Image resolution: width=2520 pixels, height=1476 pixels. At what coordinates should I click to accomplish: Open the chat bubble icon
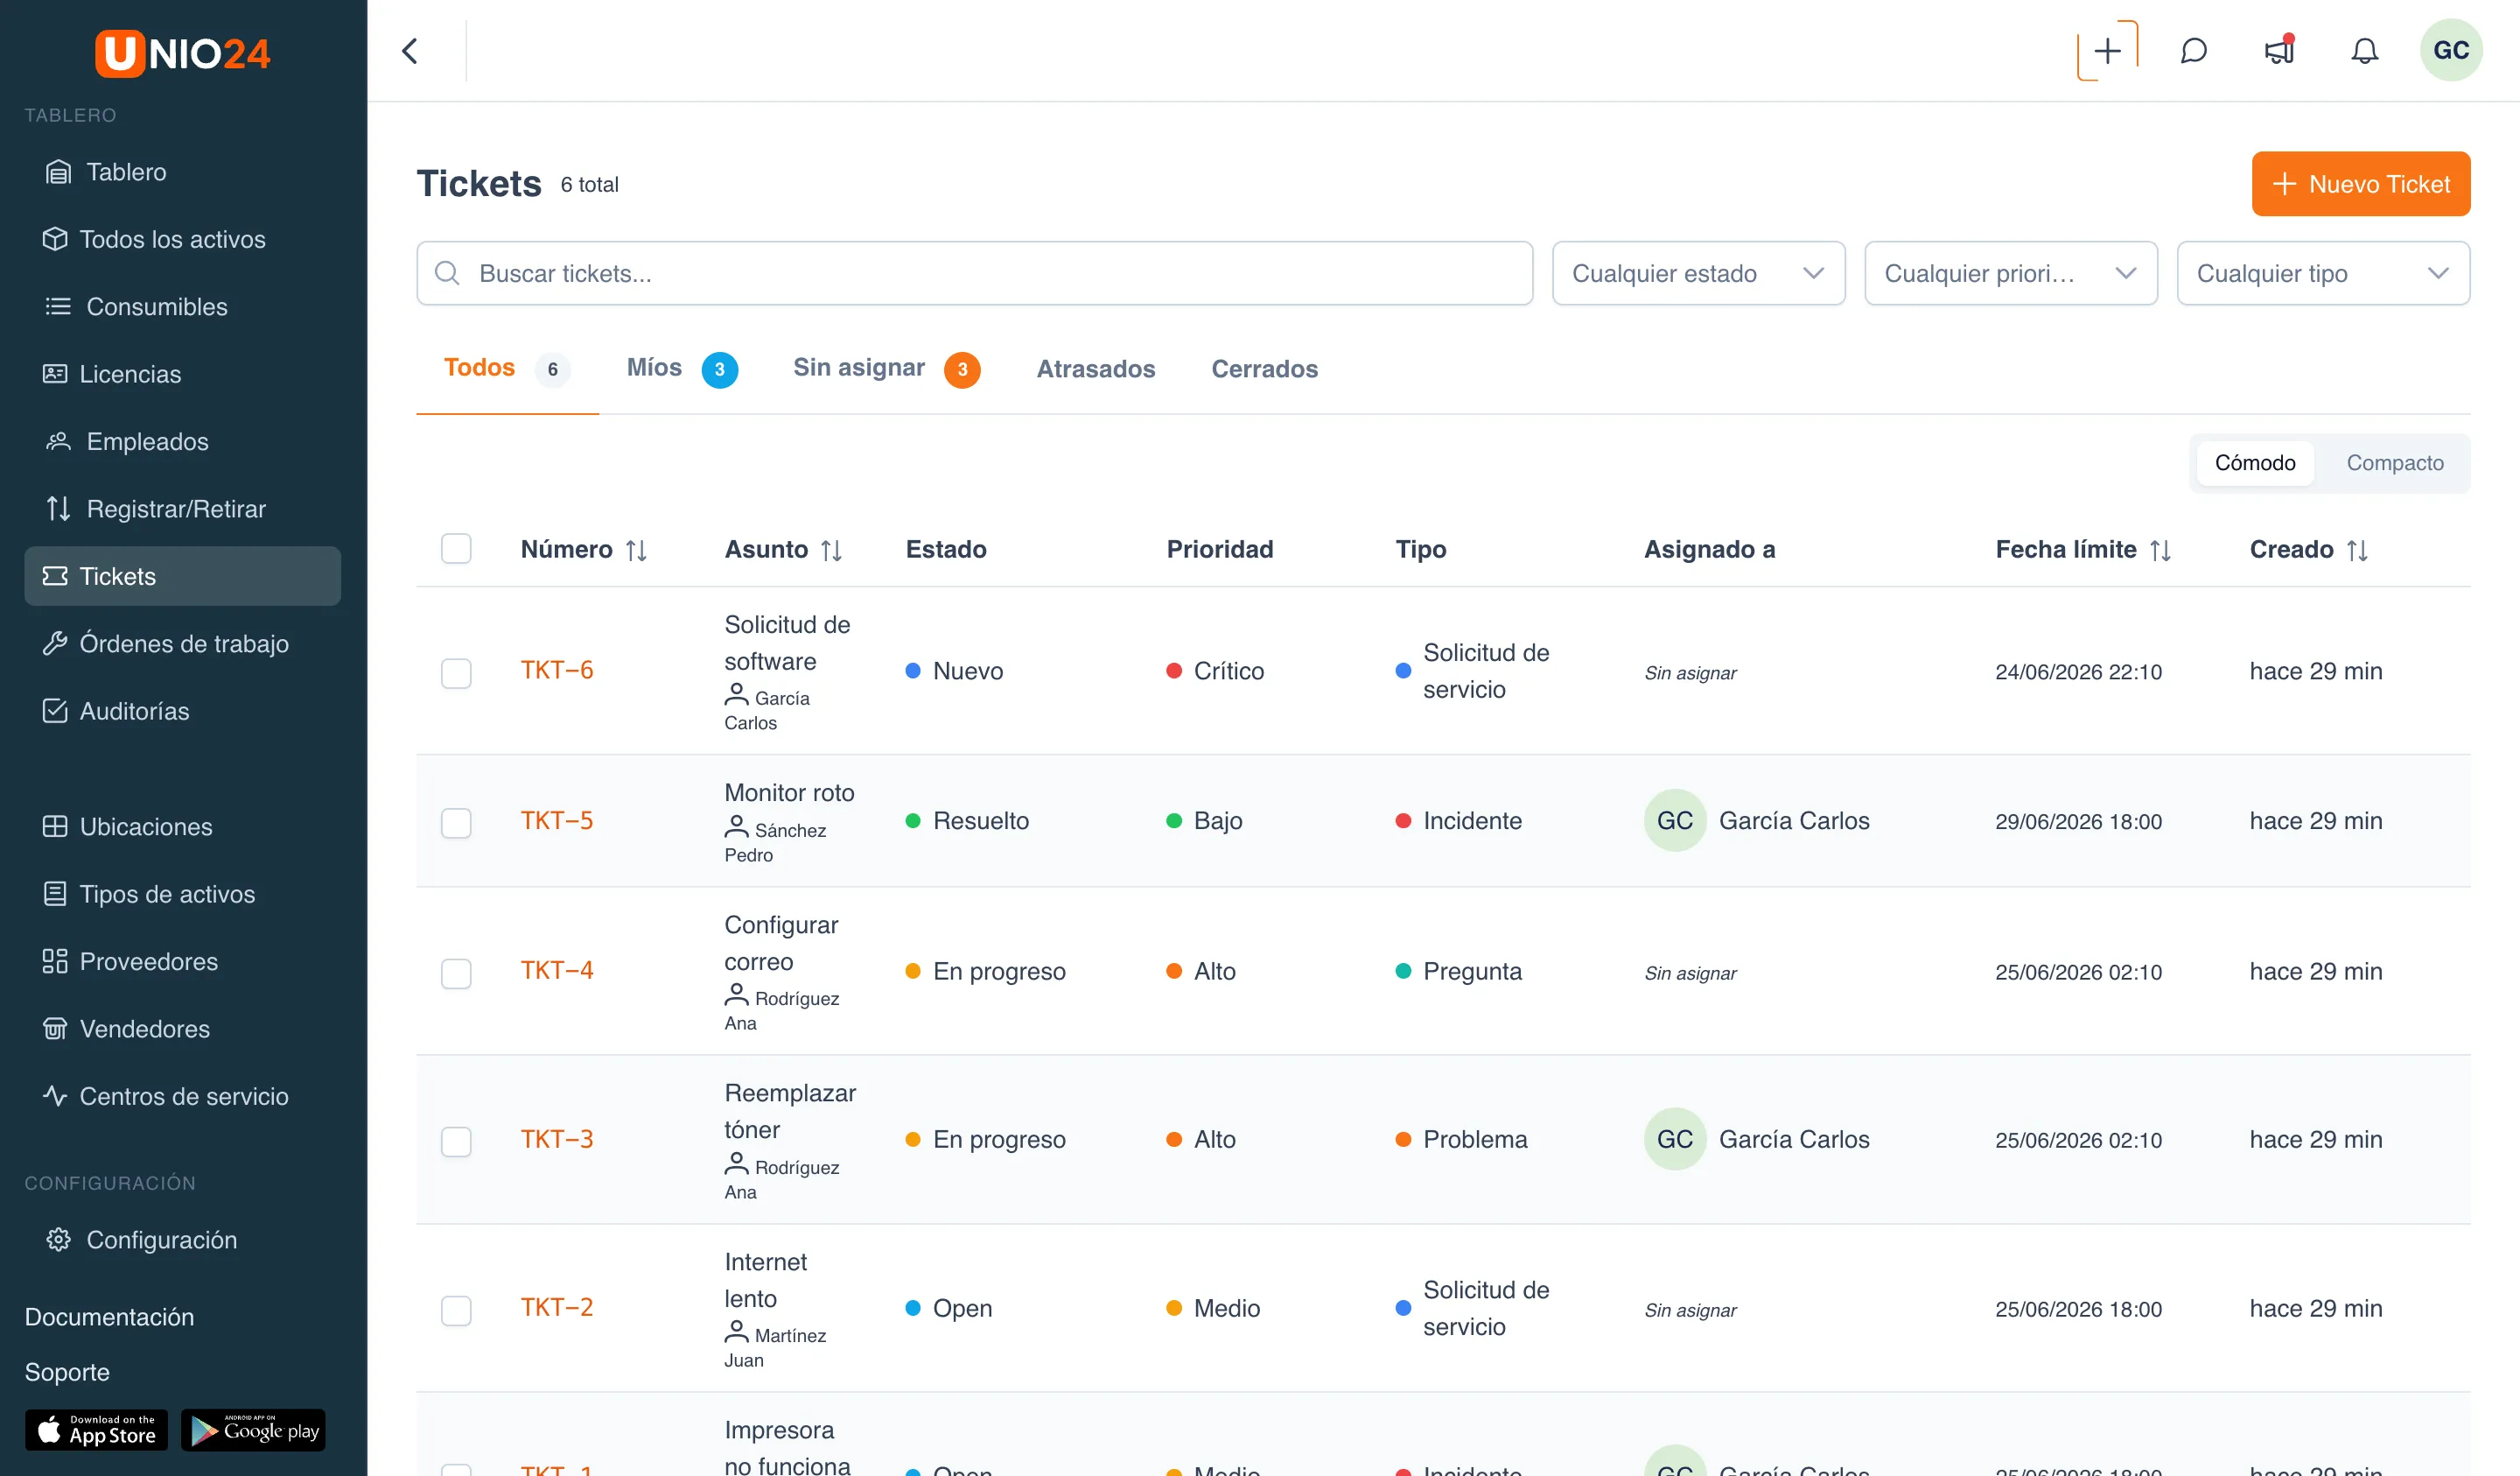pos(2193,51)
